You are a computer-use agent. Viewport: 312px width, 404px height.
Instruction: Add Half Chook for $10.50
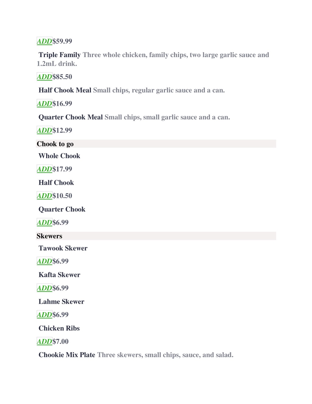click(x=44, y=196)
